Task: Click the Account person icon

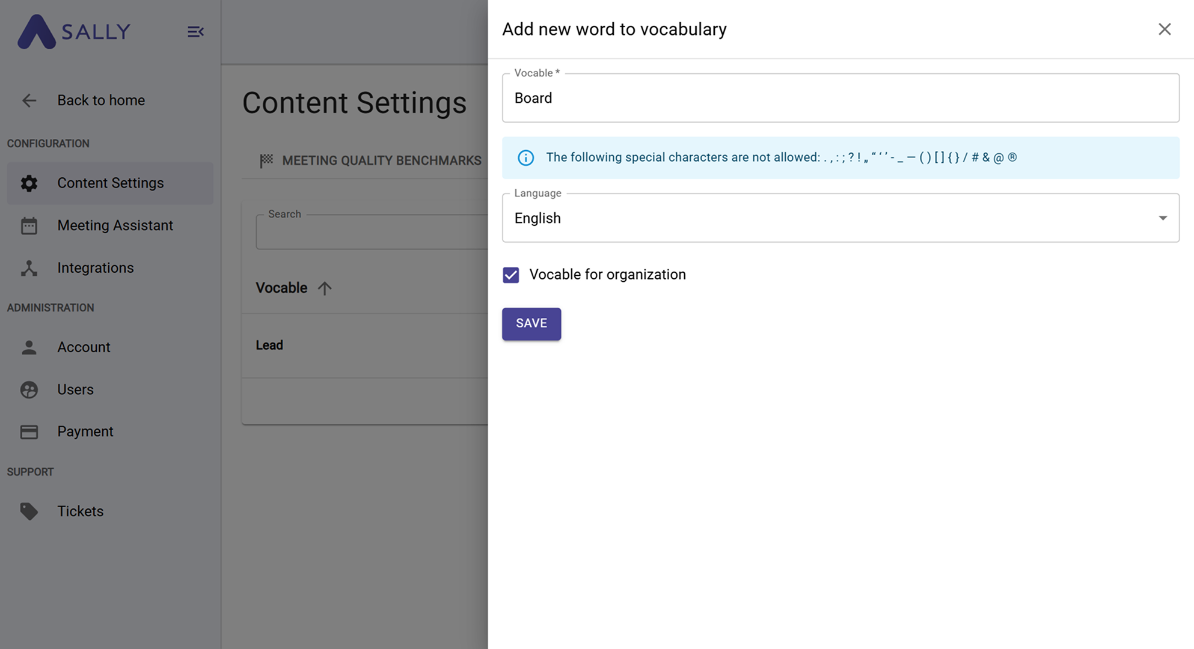Action: (29, 347)
